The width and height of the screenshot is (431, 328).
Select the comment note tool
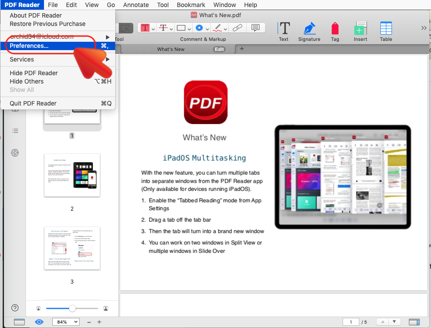click(x=256, y=28)
